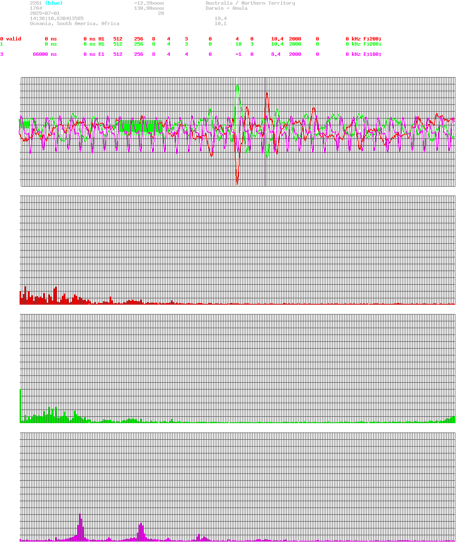Click 2000 in the magenta channel row
The image size is (466, 551).
(295, 54)
